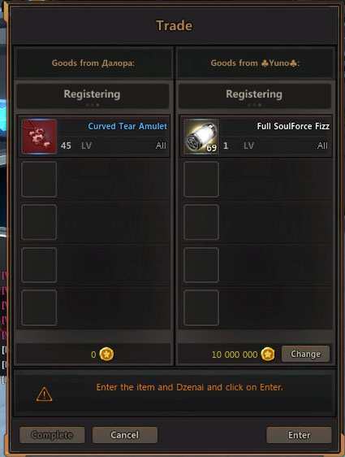Select the last empty slot in Yuno's goods

201,307
